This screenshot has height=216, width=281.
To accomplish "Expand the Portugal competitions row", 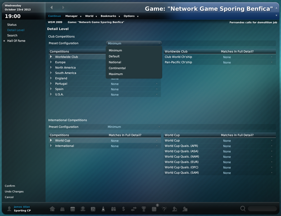I will pos(51,83).
